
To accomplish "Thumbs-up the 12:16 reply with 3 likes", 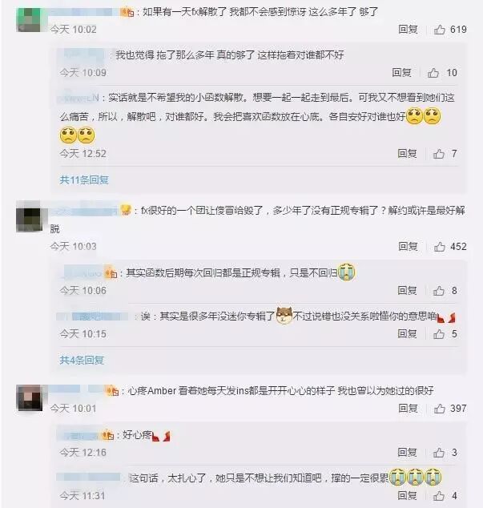I will pyautogui.click(x=439, y=453).
